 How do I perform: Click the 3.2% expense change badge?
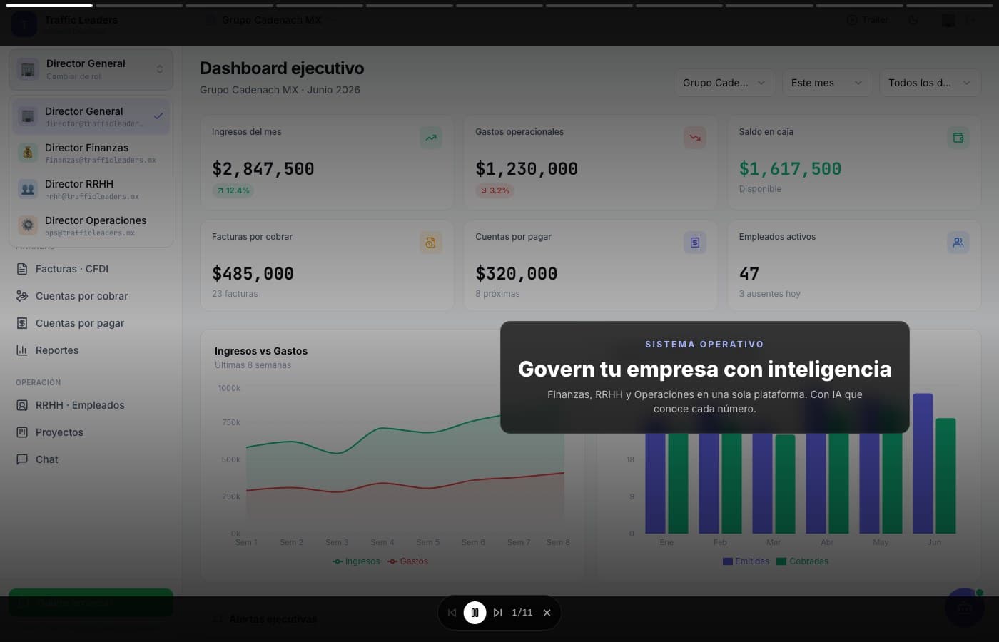coord(495,190)
